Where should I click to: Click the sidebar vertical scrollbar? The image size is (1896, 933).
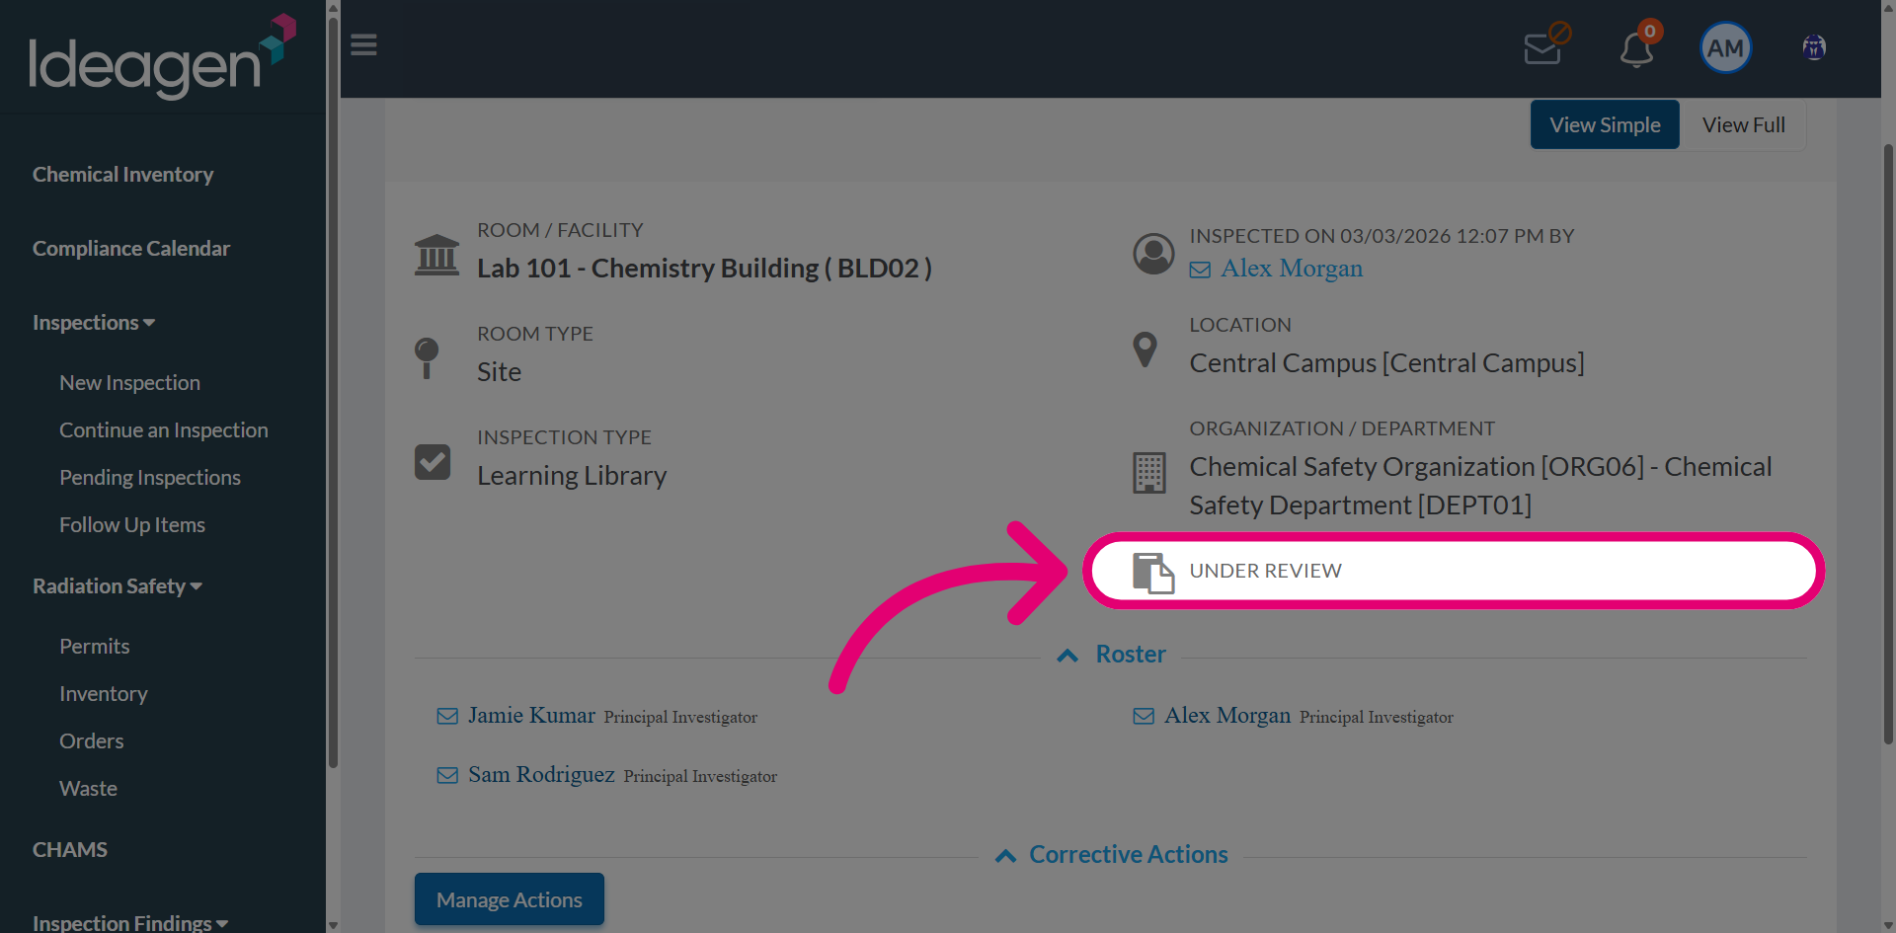tap(333, 395)
